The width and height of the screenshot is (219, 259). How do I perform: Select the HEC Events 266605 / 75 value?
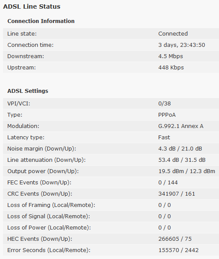175,239
